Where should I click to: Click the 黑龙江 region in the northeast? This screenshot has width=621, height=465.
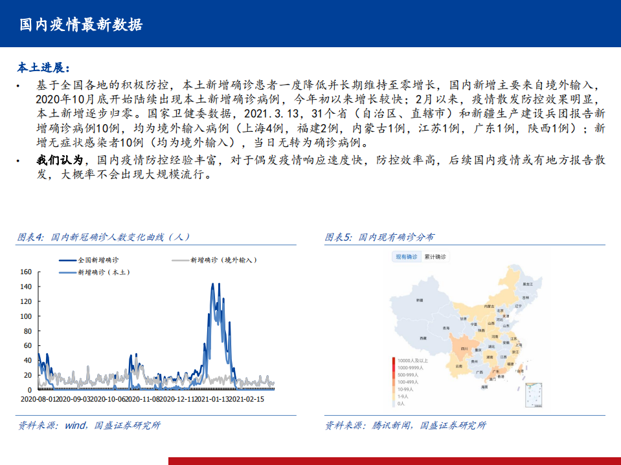528,284
